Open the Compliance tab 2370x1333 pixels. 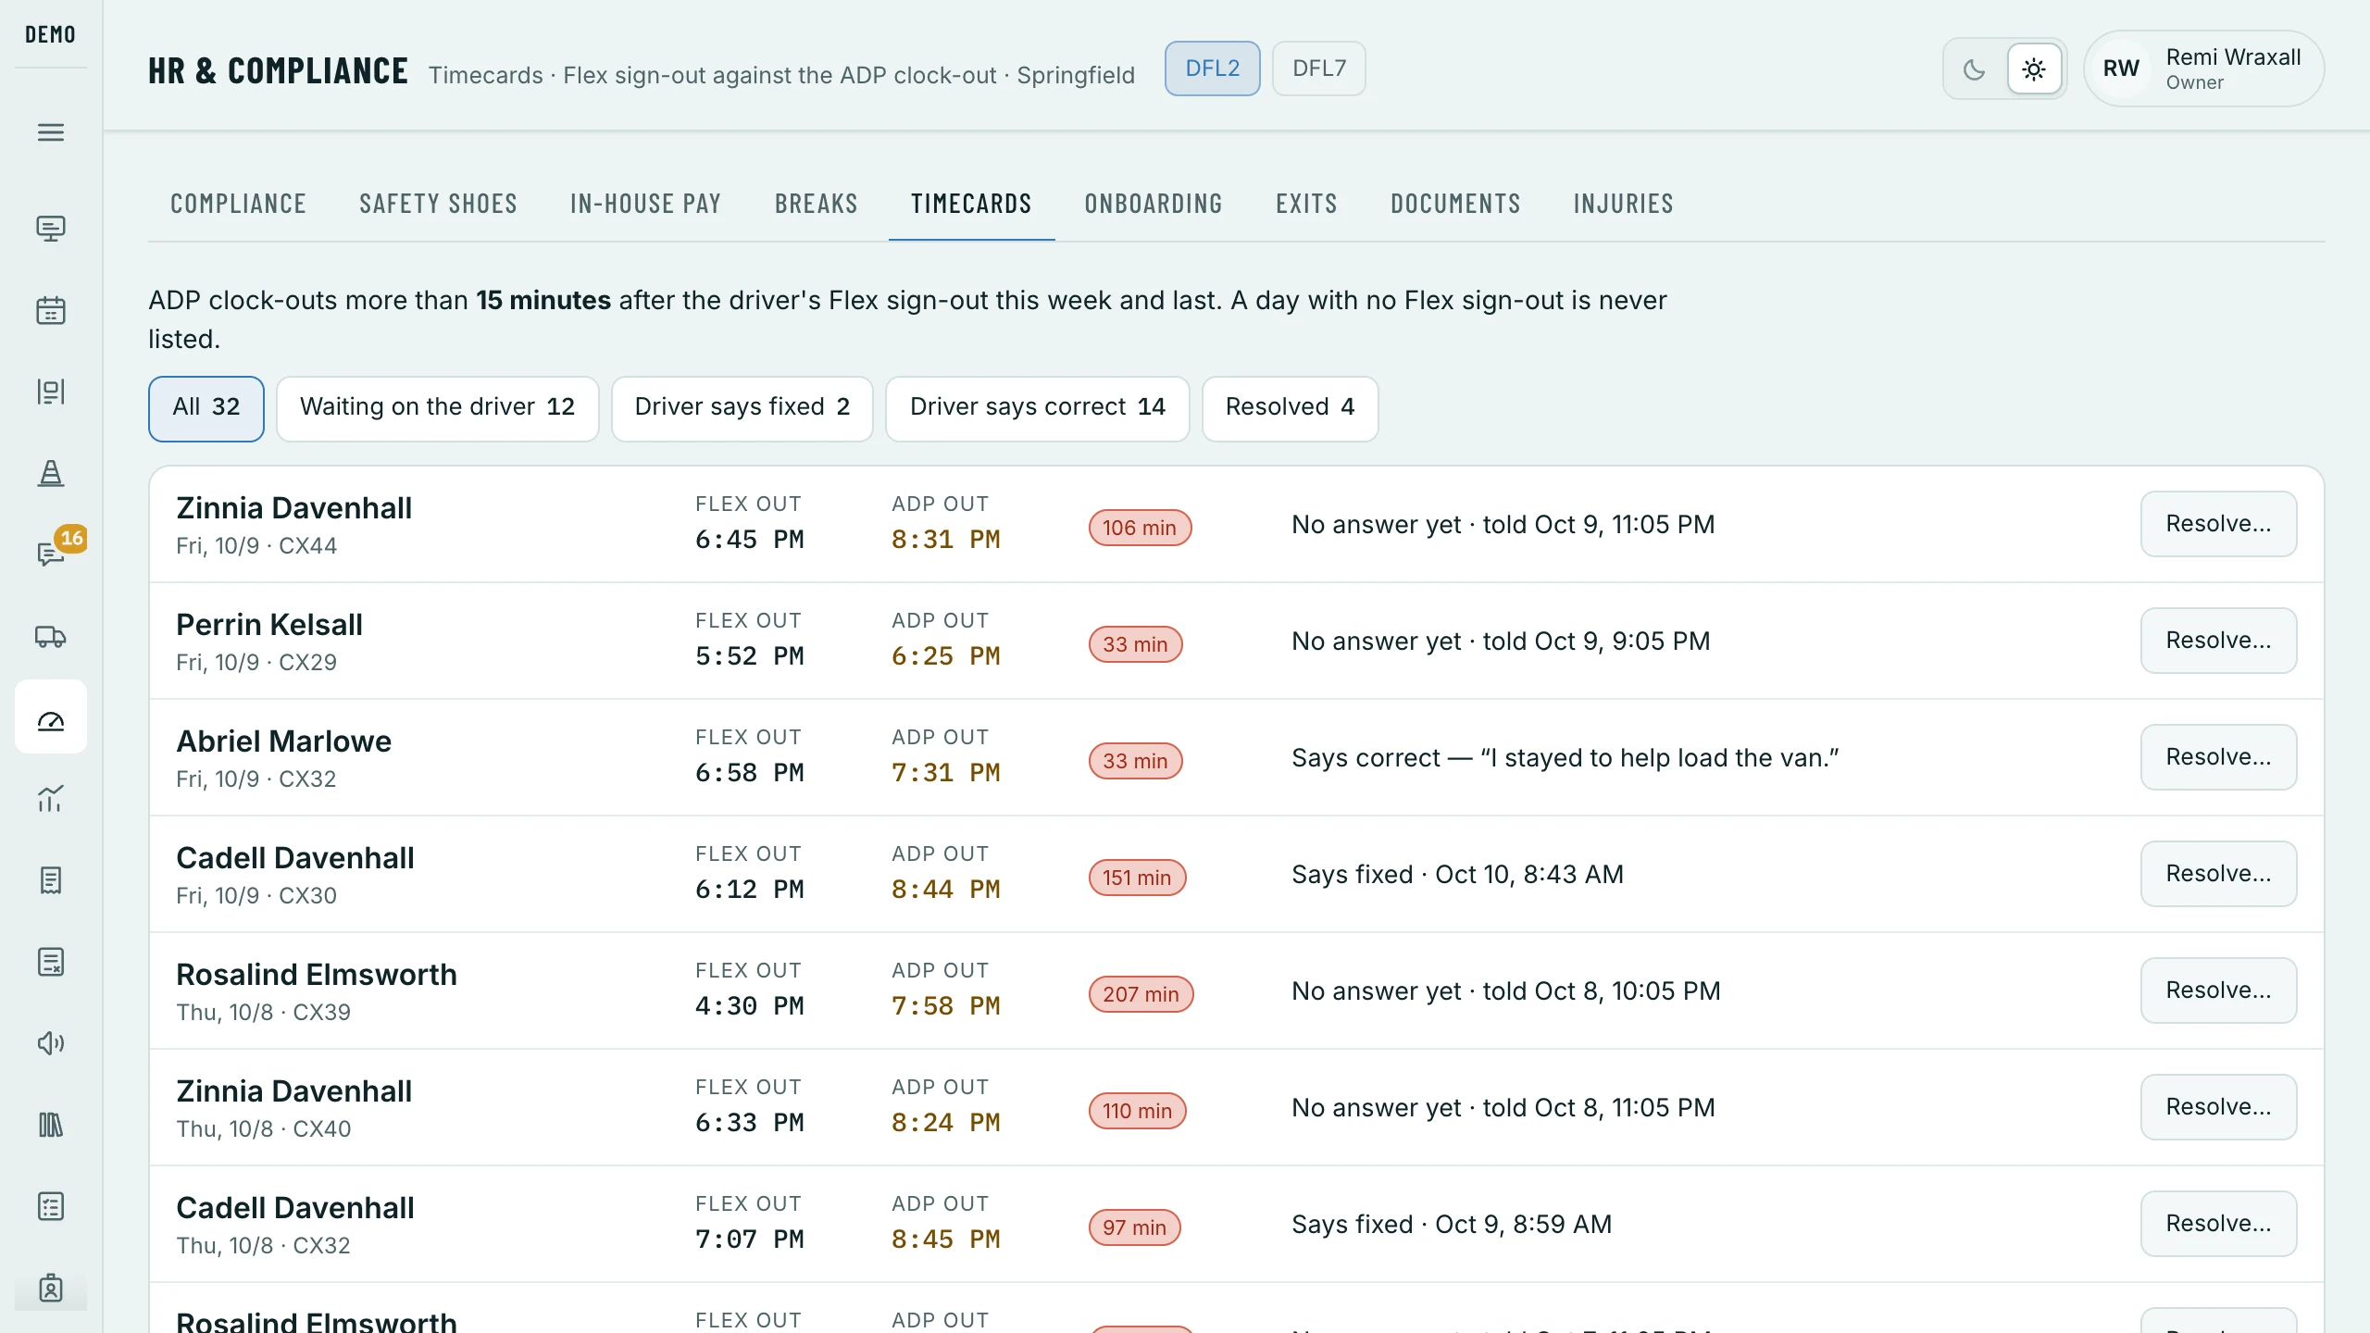238,204
